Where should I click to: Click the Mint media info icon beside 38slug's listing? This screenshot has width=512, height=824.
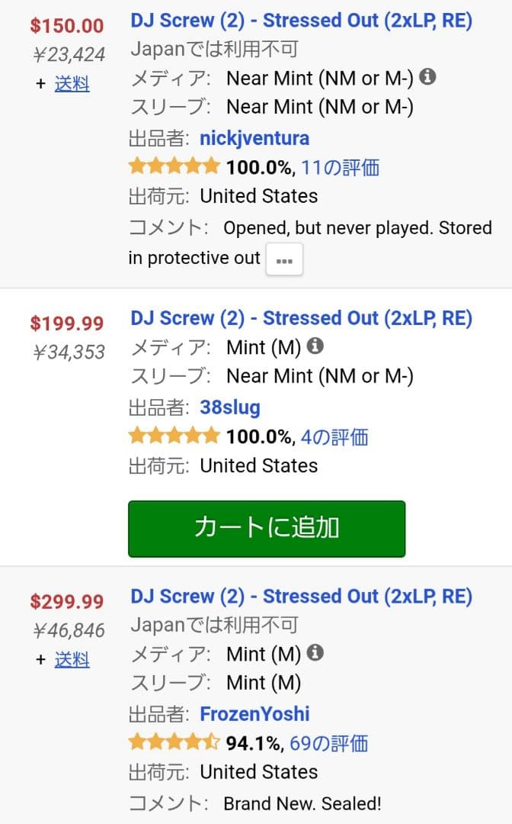click(316, 345)
